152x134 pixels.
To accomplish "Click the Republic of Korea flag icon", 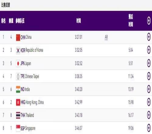I will (x=18, y=51).
